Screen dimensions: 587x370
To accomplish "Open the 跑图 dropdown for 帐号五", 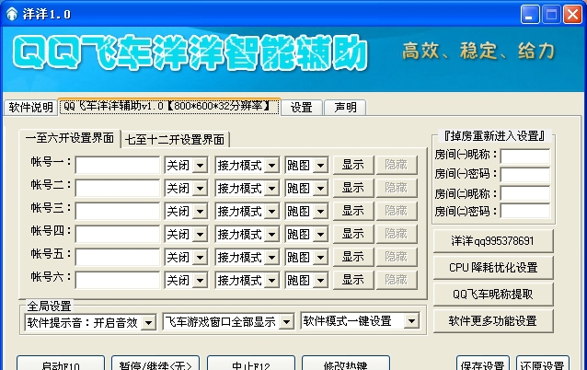I will point(306,258).
